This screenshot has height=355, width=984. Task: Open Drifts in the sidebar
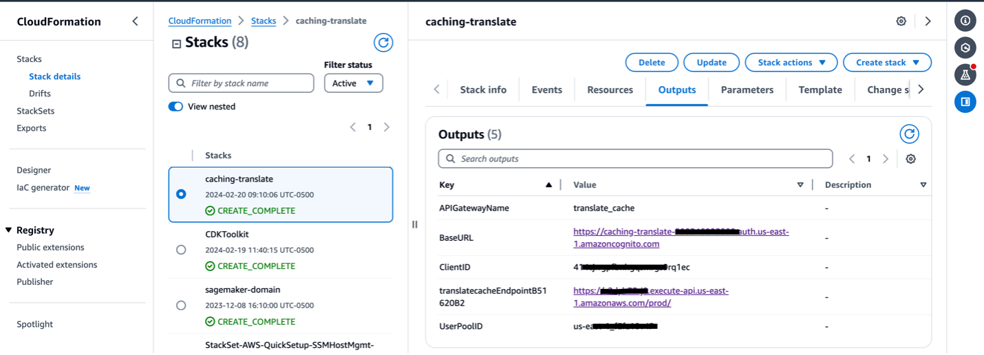pos(40,94)
